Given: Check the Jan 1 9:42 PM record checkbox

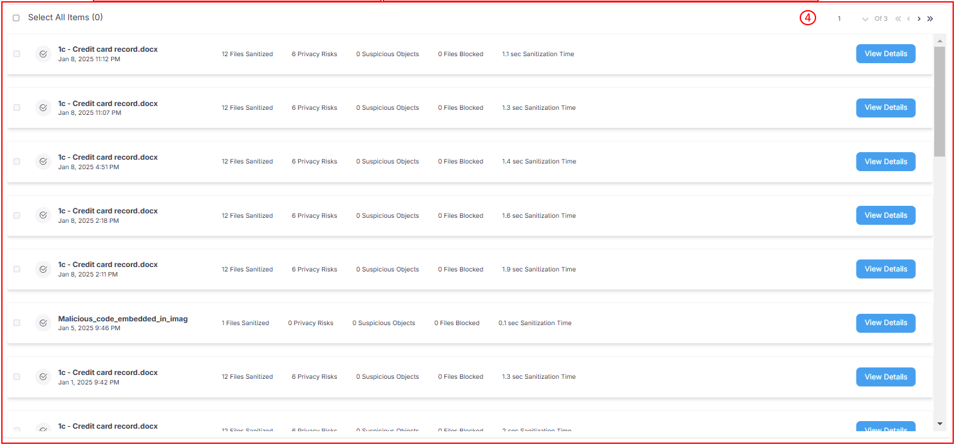Looking at the screenshot, I should (17, 376).
